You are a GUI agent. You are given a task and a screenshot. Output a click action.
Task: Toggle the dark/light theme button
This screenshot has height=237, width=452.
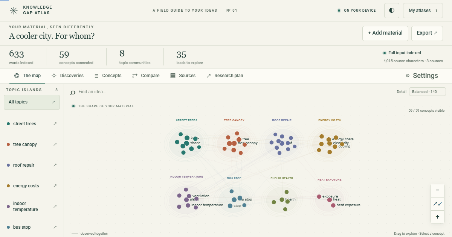(x=392, y=11)
